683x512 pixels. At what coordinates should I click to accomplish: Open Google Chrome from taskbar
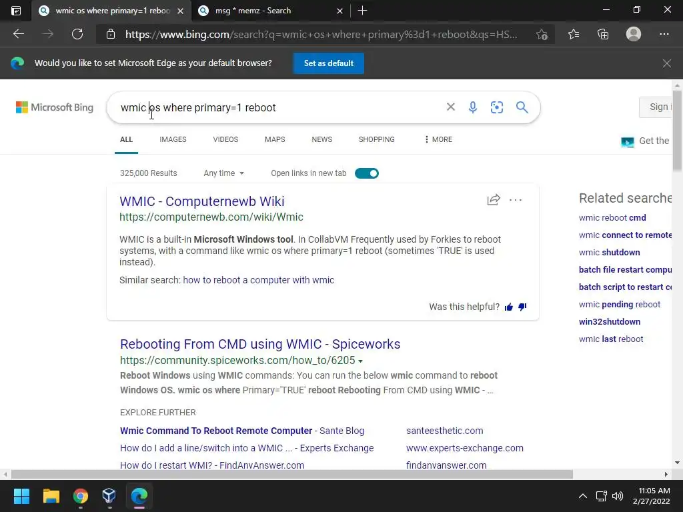(81, 496)
